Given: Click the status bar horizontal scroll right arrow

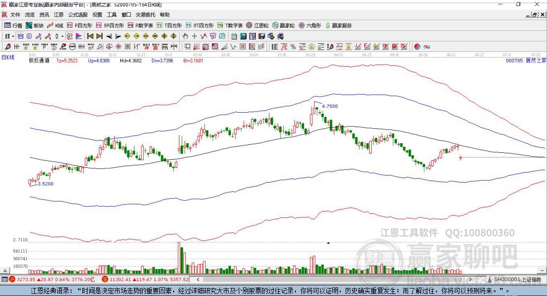Looking at the screenshot, I should (x=470, y=279).
